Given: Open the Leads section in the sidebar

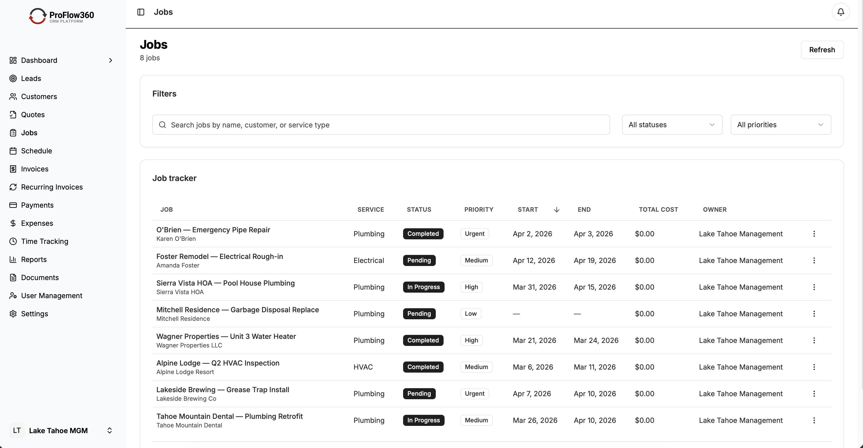Looking at the screenshot, I should click(31, 78).
